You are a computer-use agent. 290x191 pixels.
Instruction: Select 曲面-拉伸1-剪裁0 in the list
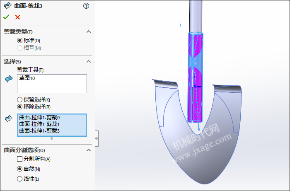(39, 117)
